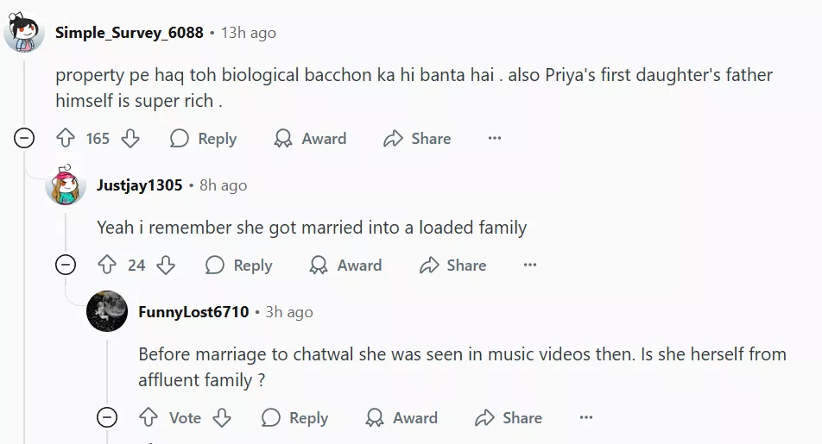Open more options on Justjay1305's comment
Viewport: 822px width, 444px height.
[x=530, y=266]
